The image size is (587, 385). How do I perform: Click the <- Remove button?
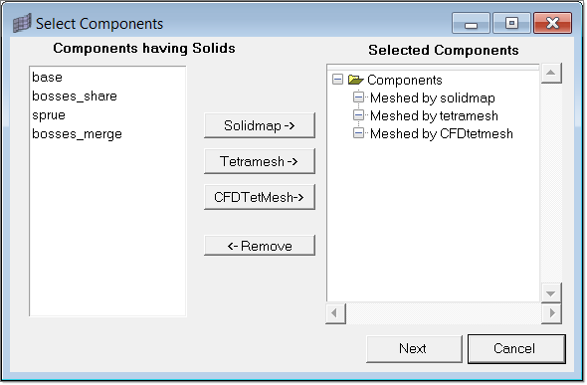[260, 246]
